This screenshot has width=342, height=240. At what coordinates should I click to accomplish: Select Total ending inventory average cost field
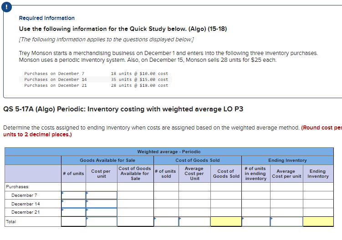286,221
